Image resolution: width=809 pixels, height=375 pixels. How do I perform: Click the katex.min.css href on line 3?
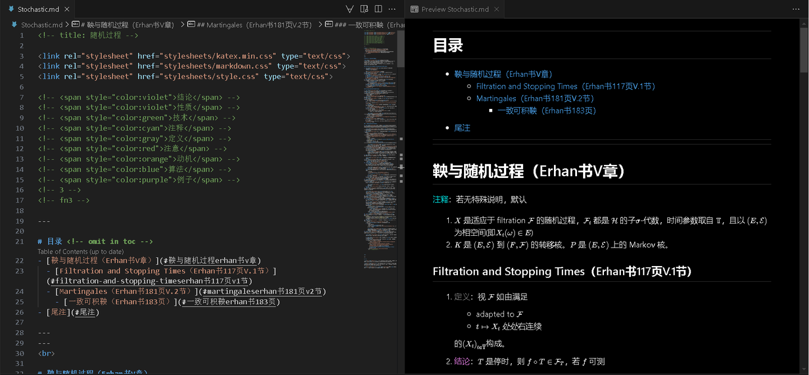pos(219,56)
